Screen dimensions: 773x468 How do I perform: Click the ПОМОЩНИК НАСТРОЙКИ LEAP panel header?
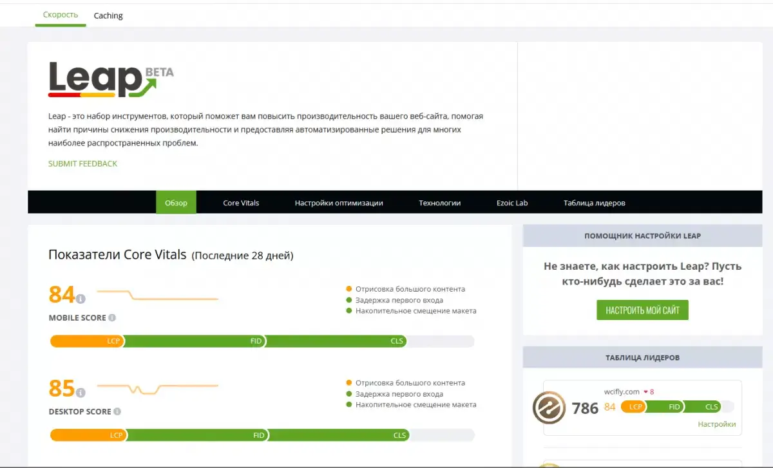[642, 236]
